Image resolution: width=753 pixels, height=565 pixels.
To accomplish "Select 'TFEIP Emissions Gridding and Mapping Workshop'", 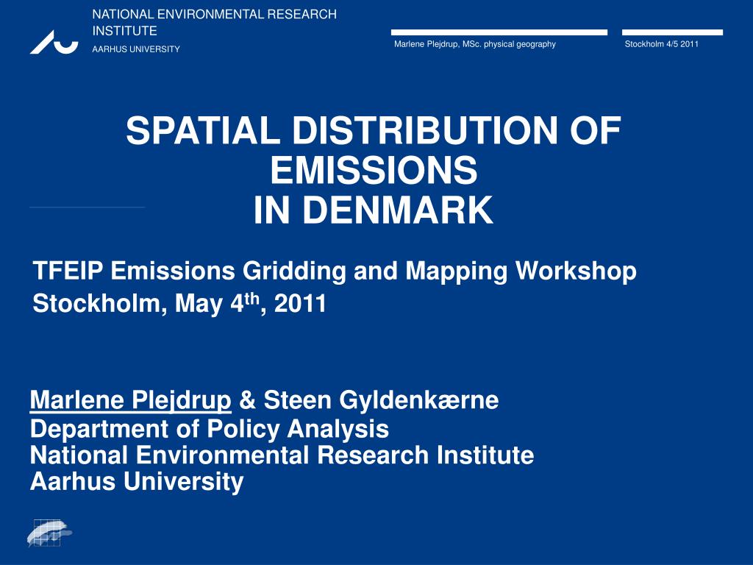I will tap(335, 271).
